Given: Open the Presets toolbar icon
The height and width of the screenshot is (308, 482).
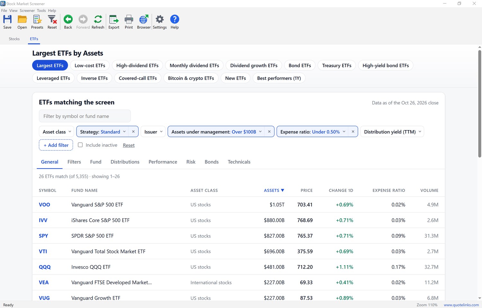Looking at the screenshot, I should pos(37,22).
